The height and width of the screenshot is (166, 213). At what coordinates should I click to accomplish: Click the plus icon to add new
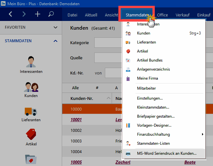pos(38,14)
